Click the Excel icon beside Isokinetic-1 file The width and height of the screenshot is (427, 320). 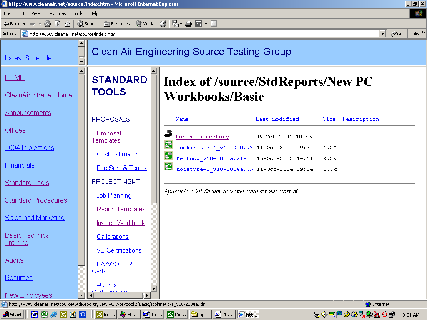click(168, 145)
